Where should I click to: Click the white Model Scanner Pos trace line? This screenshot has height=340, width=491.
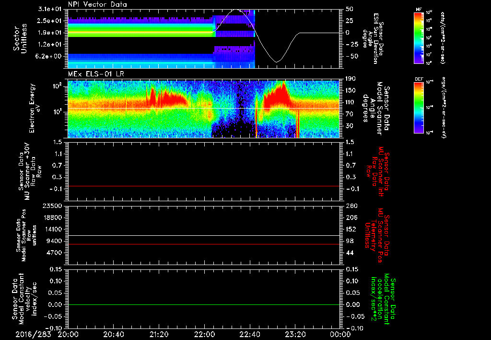pos(204,236)
